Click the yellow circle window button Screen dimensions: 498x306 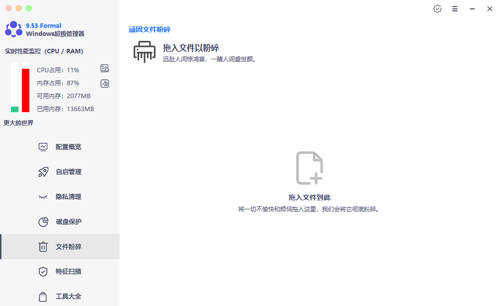pos(19,8)
